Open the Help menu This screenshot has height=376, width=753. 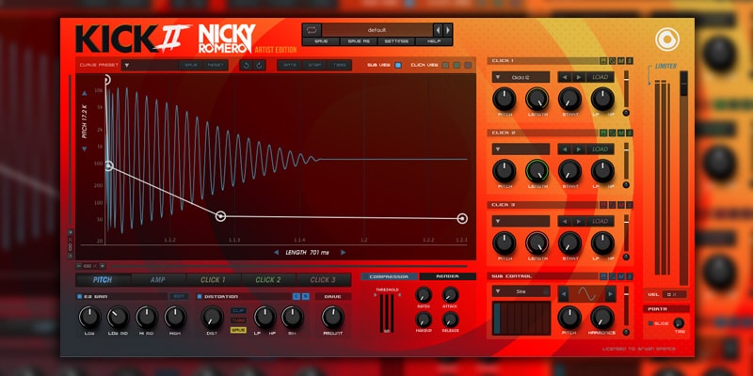434,41
